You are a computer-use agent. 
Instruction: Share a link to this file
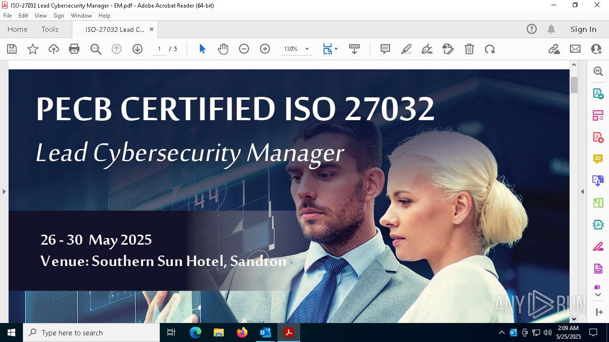554,49
